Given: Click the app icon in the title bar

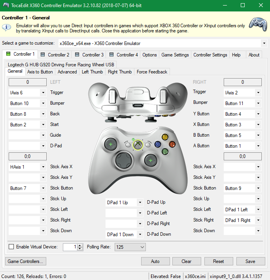Looking at the screenshot, I should [6, 5].
